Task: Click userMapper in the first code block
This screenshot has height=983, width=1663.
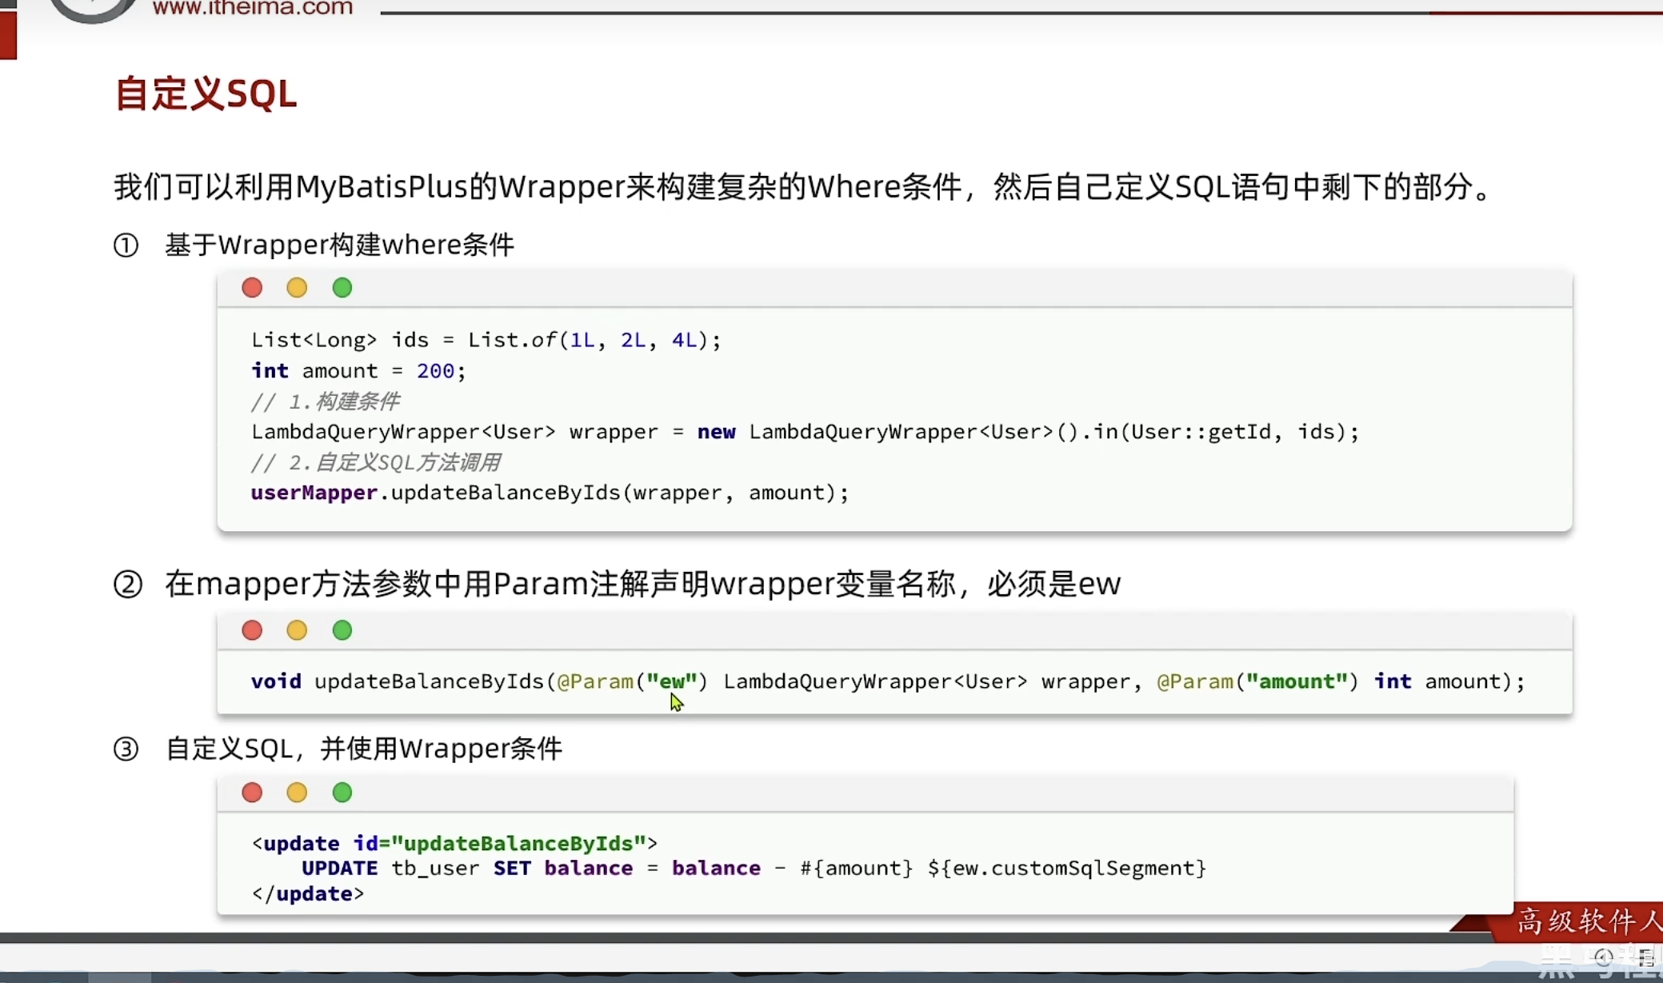Action: click(314, 493)
